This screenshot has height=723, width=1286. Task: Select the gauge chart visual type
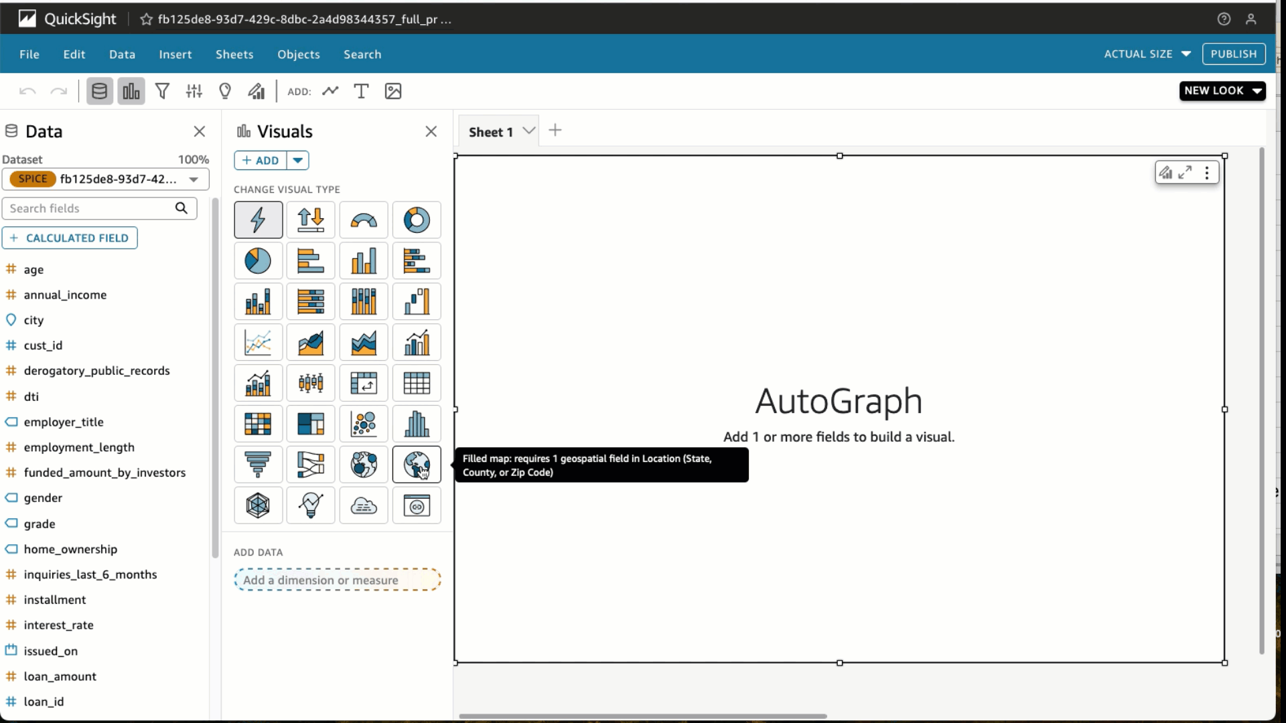click(364, 220)
